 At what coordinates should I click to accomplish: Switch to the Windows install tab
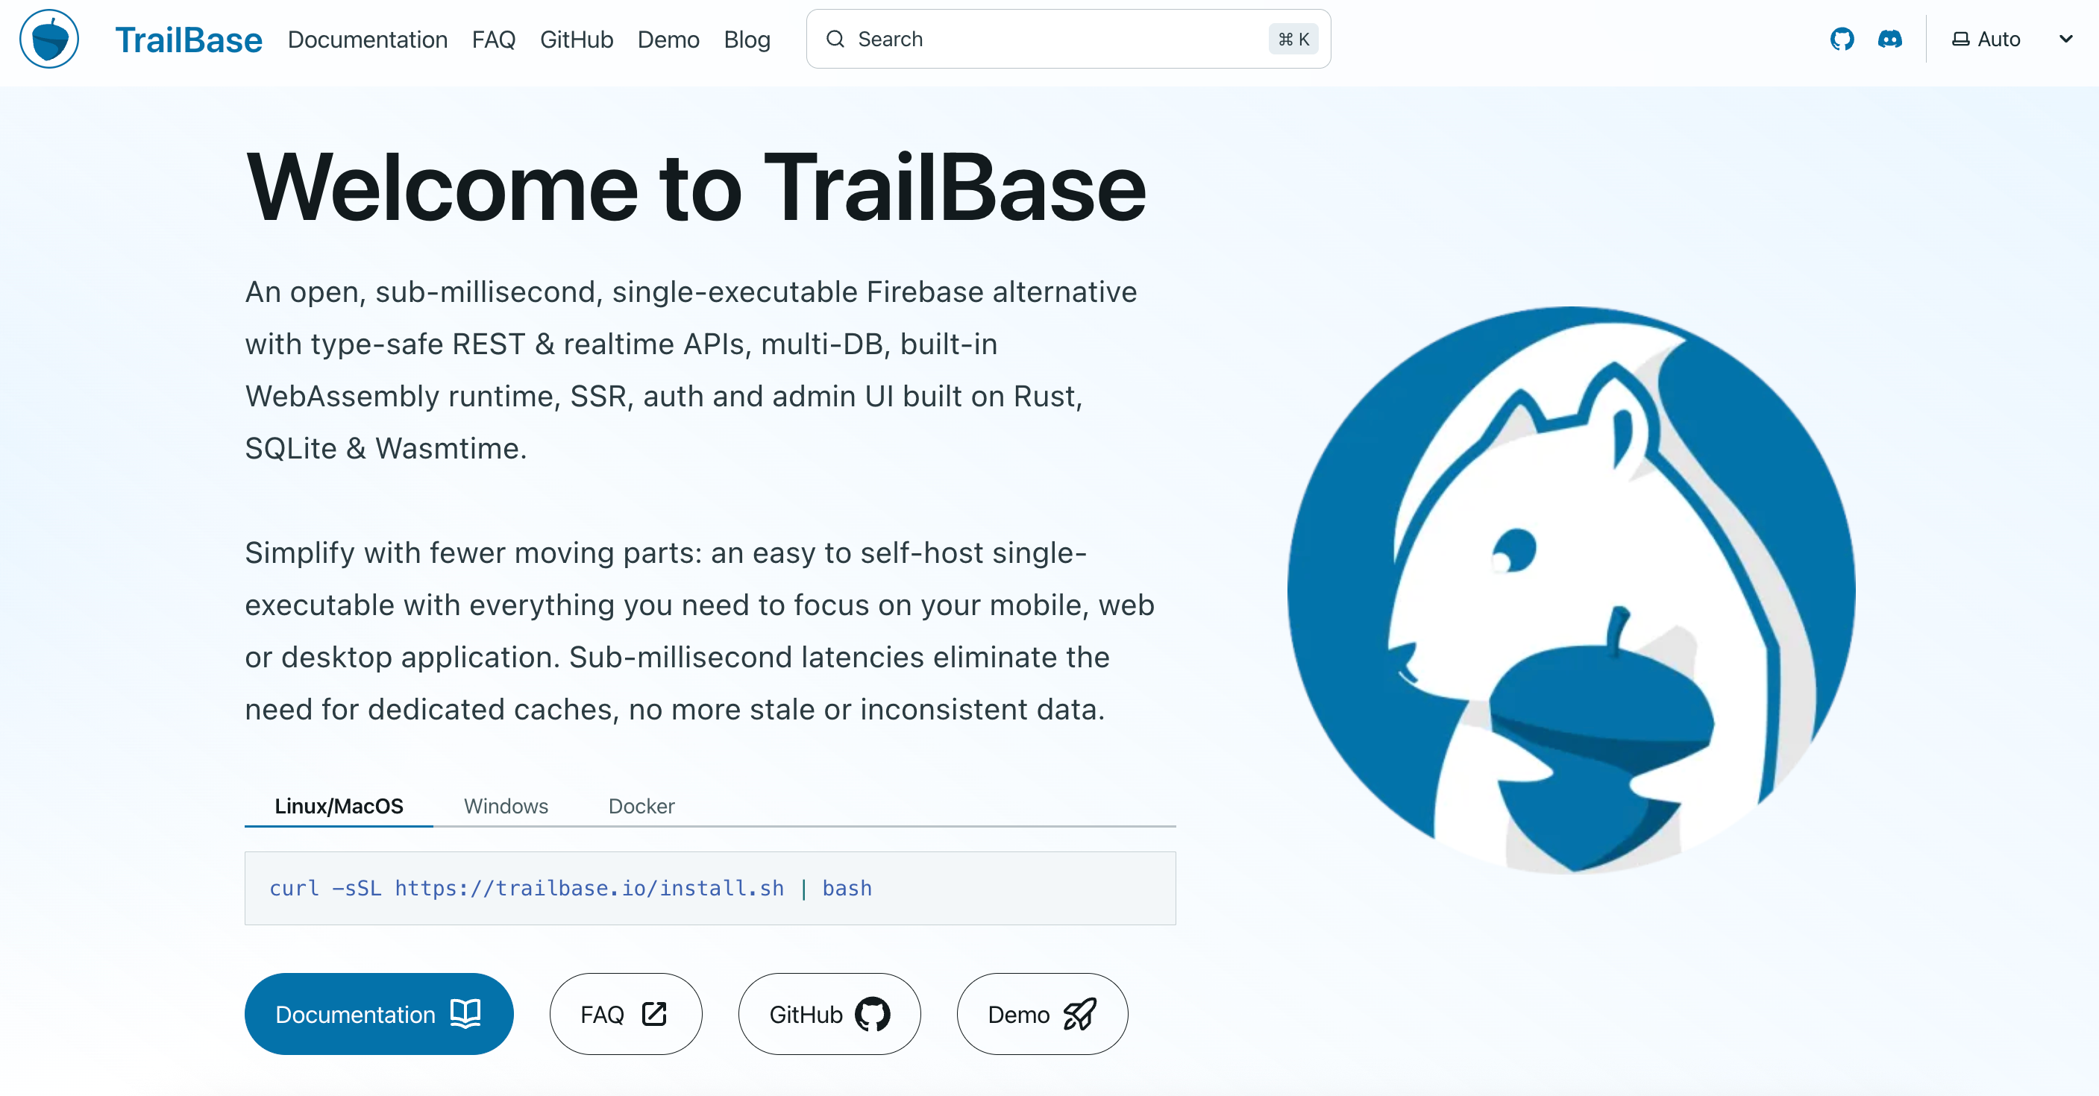[x=506, y=806]
